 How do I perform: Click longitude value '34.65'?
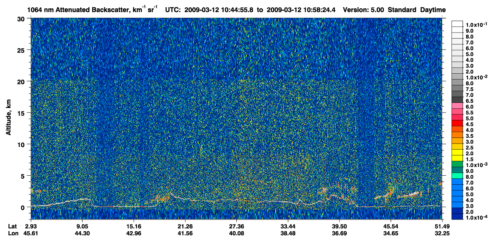[x=390, y=233]
